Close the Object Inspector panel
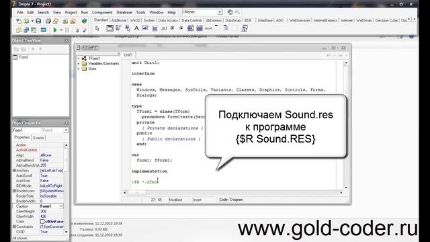Viewport: 430px width, 242px height. [67, 123]
